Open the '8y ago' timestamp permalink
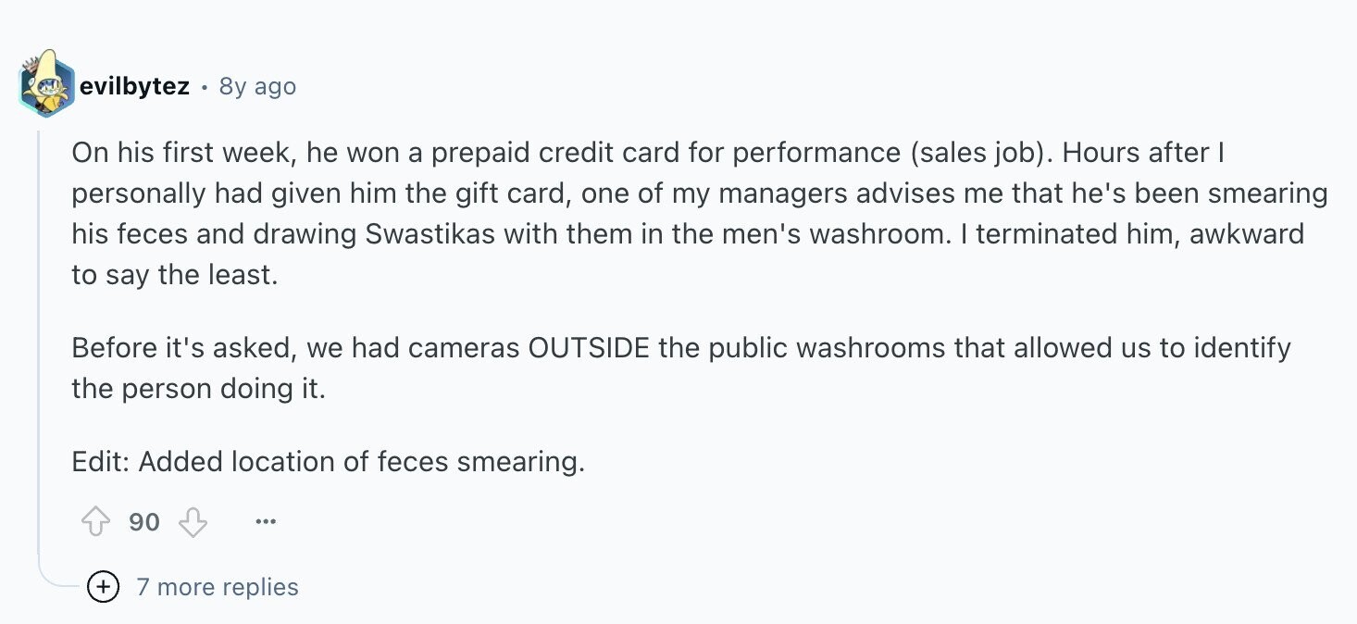 click(x=257, y=87)
